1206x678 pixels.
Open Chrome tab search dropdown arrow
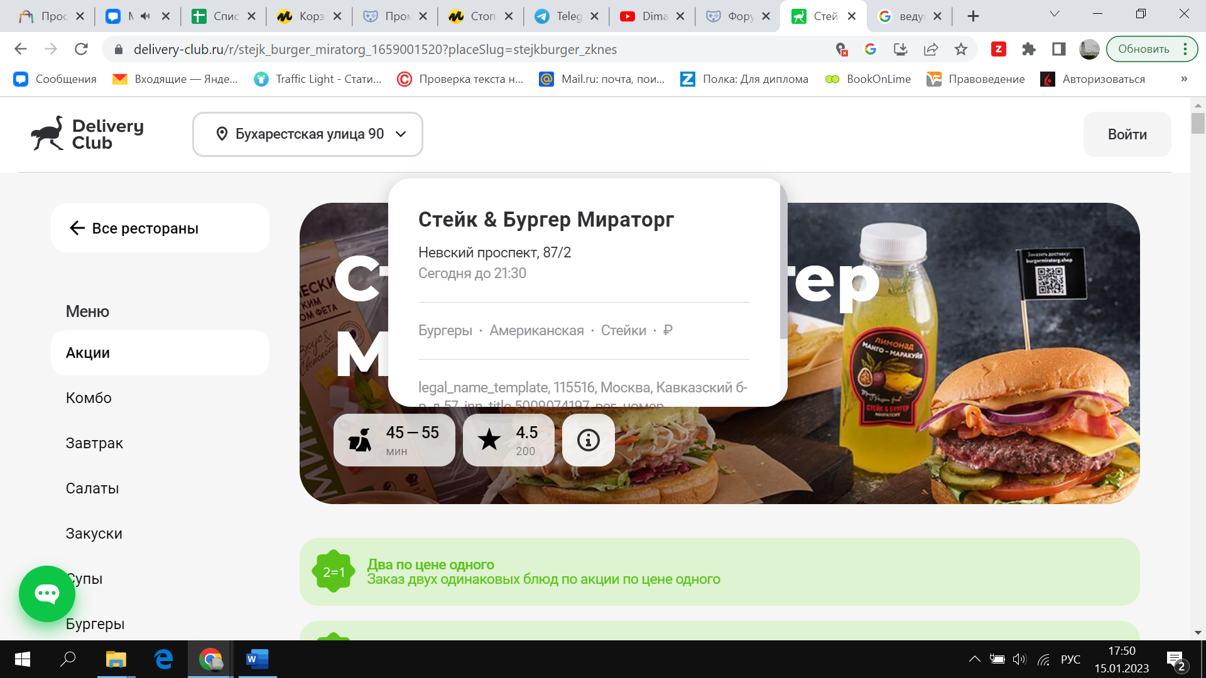coord(1055,14)
